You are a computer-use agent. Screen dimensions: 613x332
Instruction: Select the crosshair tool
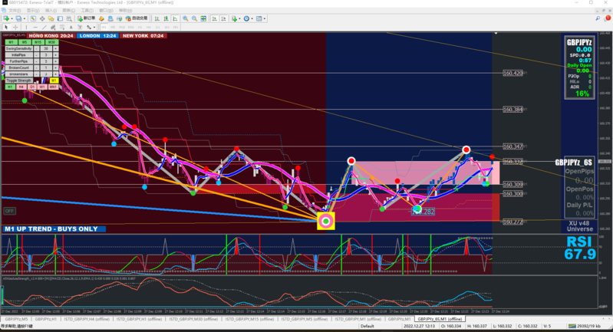(15, 28)
